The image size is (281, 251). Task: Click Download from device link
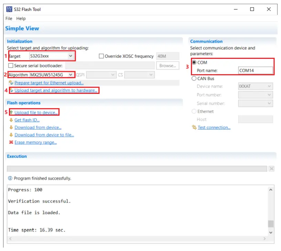click(38, 127)
